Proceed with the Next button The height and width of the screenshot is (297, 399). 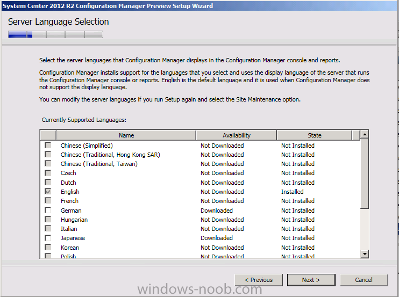coord(311,280)
